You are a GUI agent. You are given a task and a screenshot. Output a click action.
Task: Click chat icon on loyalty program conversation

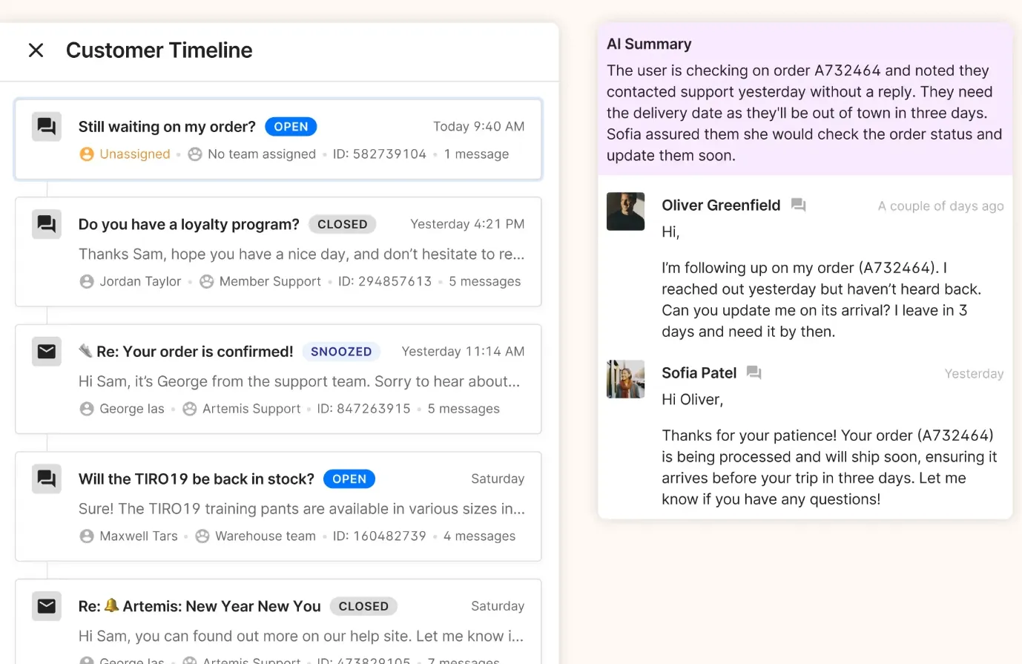(47, 224)
